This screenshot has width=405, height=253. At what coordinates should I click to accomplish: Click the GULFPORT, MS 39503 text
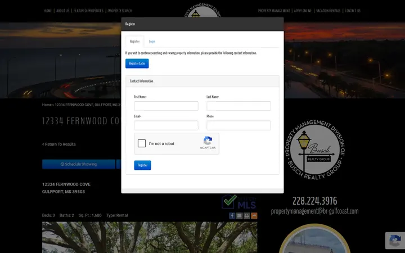[64, 192]
